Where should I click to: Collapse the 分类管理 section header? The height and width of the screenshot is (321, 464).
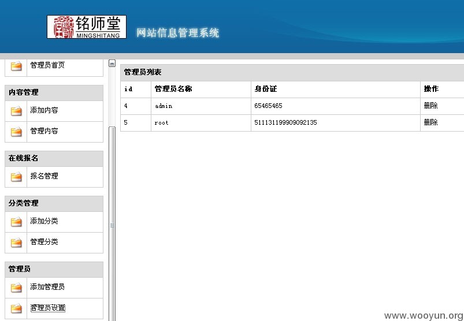pyautogui.click(x=54, y=203)
